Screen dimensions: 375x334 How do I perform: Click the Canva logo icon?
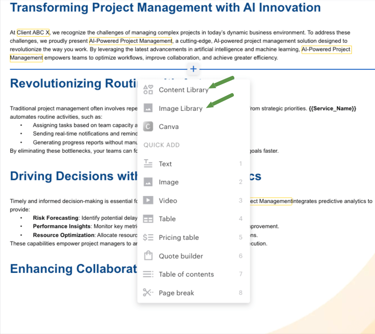click(x=148, y=127)
